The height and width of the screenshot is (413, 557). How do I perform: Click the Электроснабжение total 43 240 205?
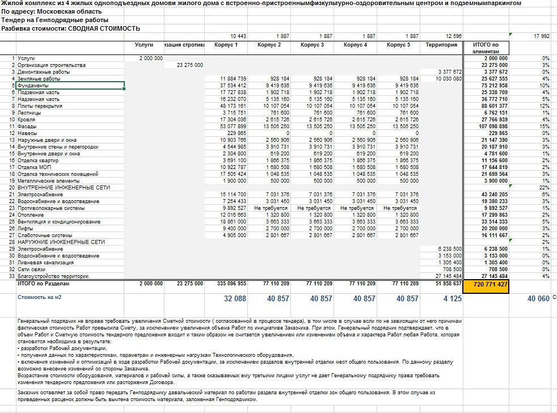[x=495, y=195]
